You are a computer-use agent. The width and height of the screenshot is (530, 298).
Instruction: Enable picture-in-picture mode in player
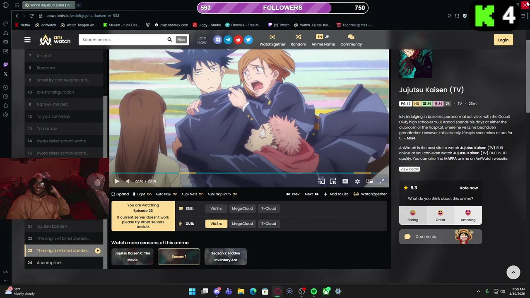pyautogui.click(x=369, y=181)
